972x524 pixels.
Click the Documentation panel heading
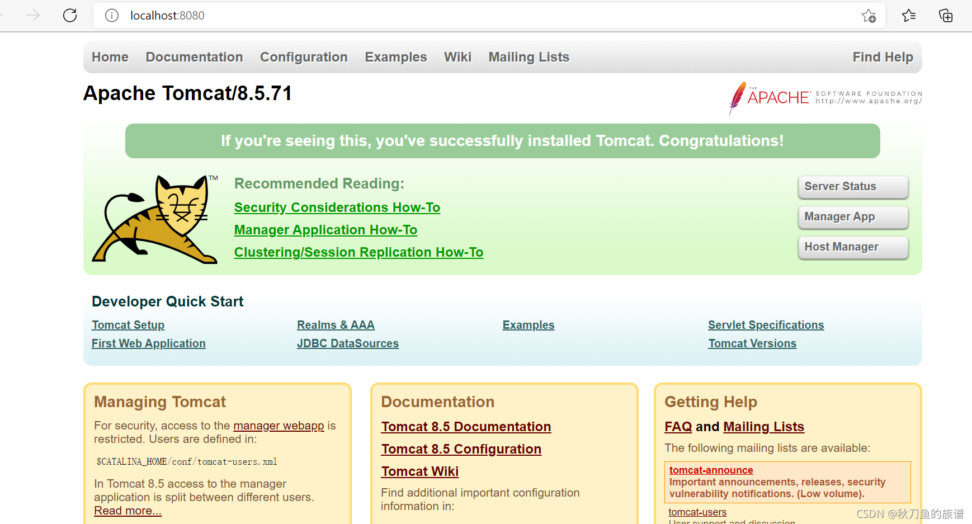pos(437,402)
